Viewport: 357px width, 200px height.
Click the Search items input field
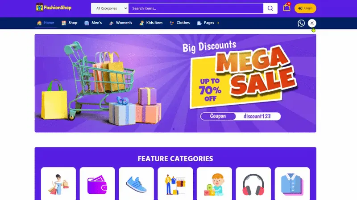pyautogui.click(x=196, y=8)
